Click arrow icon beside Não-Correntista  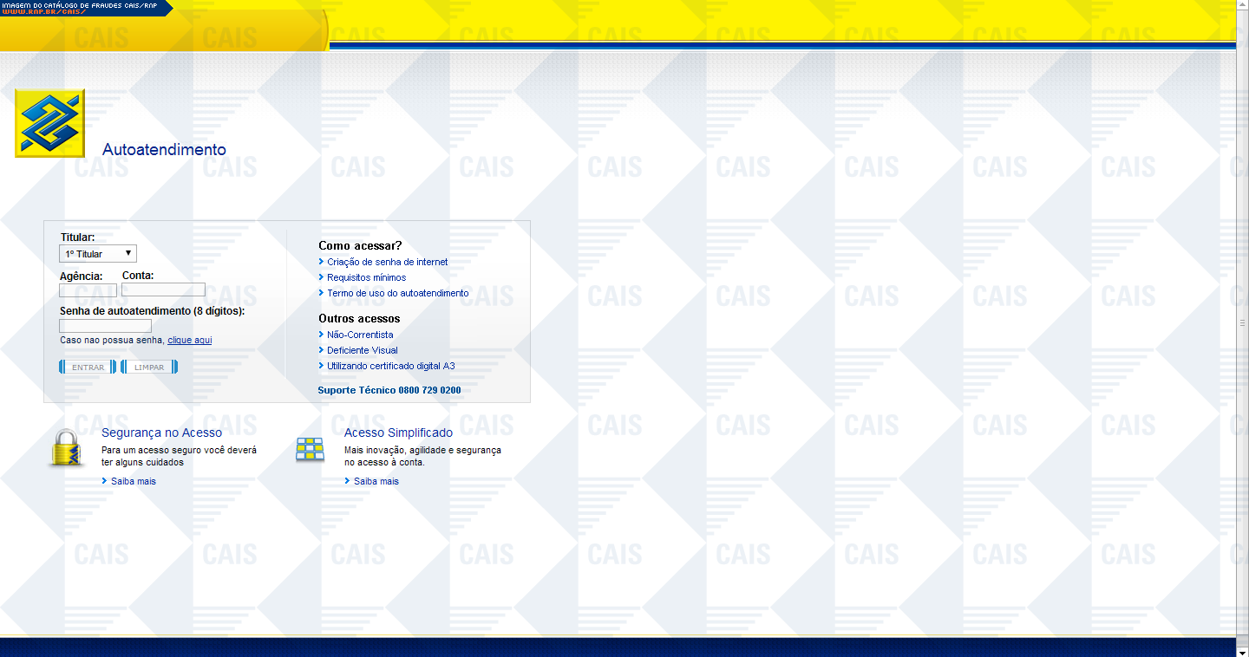click(322, 335)
